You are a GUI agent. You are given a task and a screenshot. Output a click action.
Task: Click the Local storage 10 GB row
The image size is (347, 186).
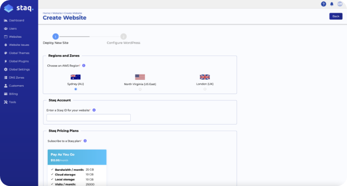click(72, 179)
